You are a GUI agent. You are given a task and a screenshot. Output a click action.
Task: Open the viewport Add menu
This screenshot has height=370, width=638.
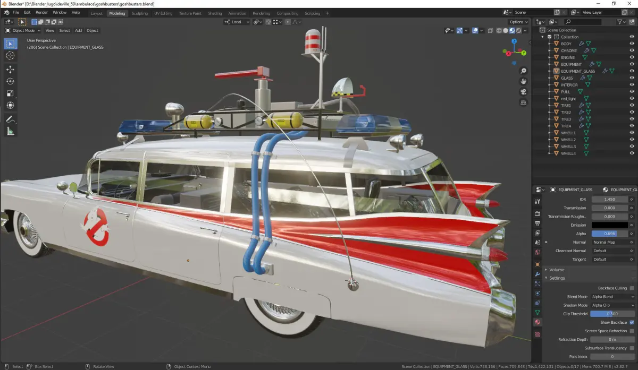78,30
